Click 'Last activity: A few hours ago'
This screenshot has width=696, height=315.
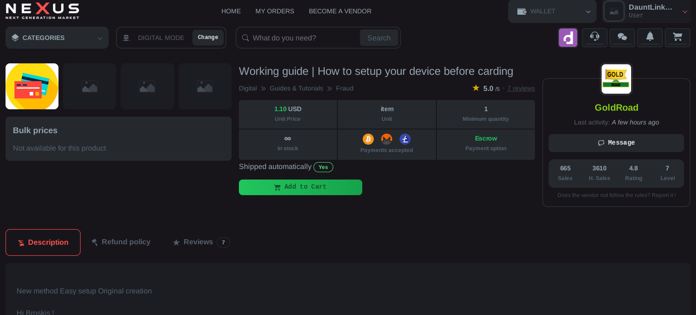[x=616, y=122]
